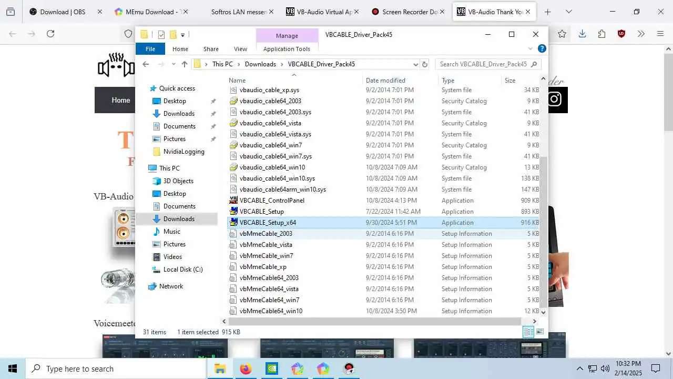Unpin Documents from Quick access

pos(213,126)
